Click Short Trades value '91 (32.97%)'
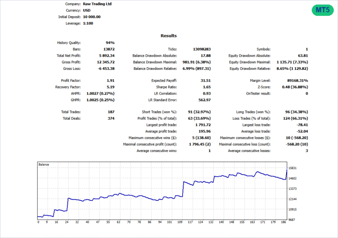338x238 pixels. tap(199, 112)
